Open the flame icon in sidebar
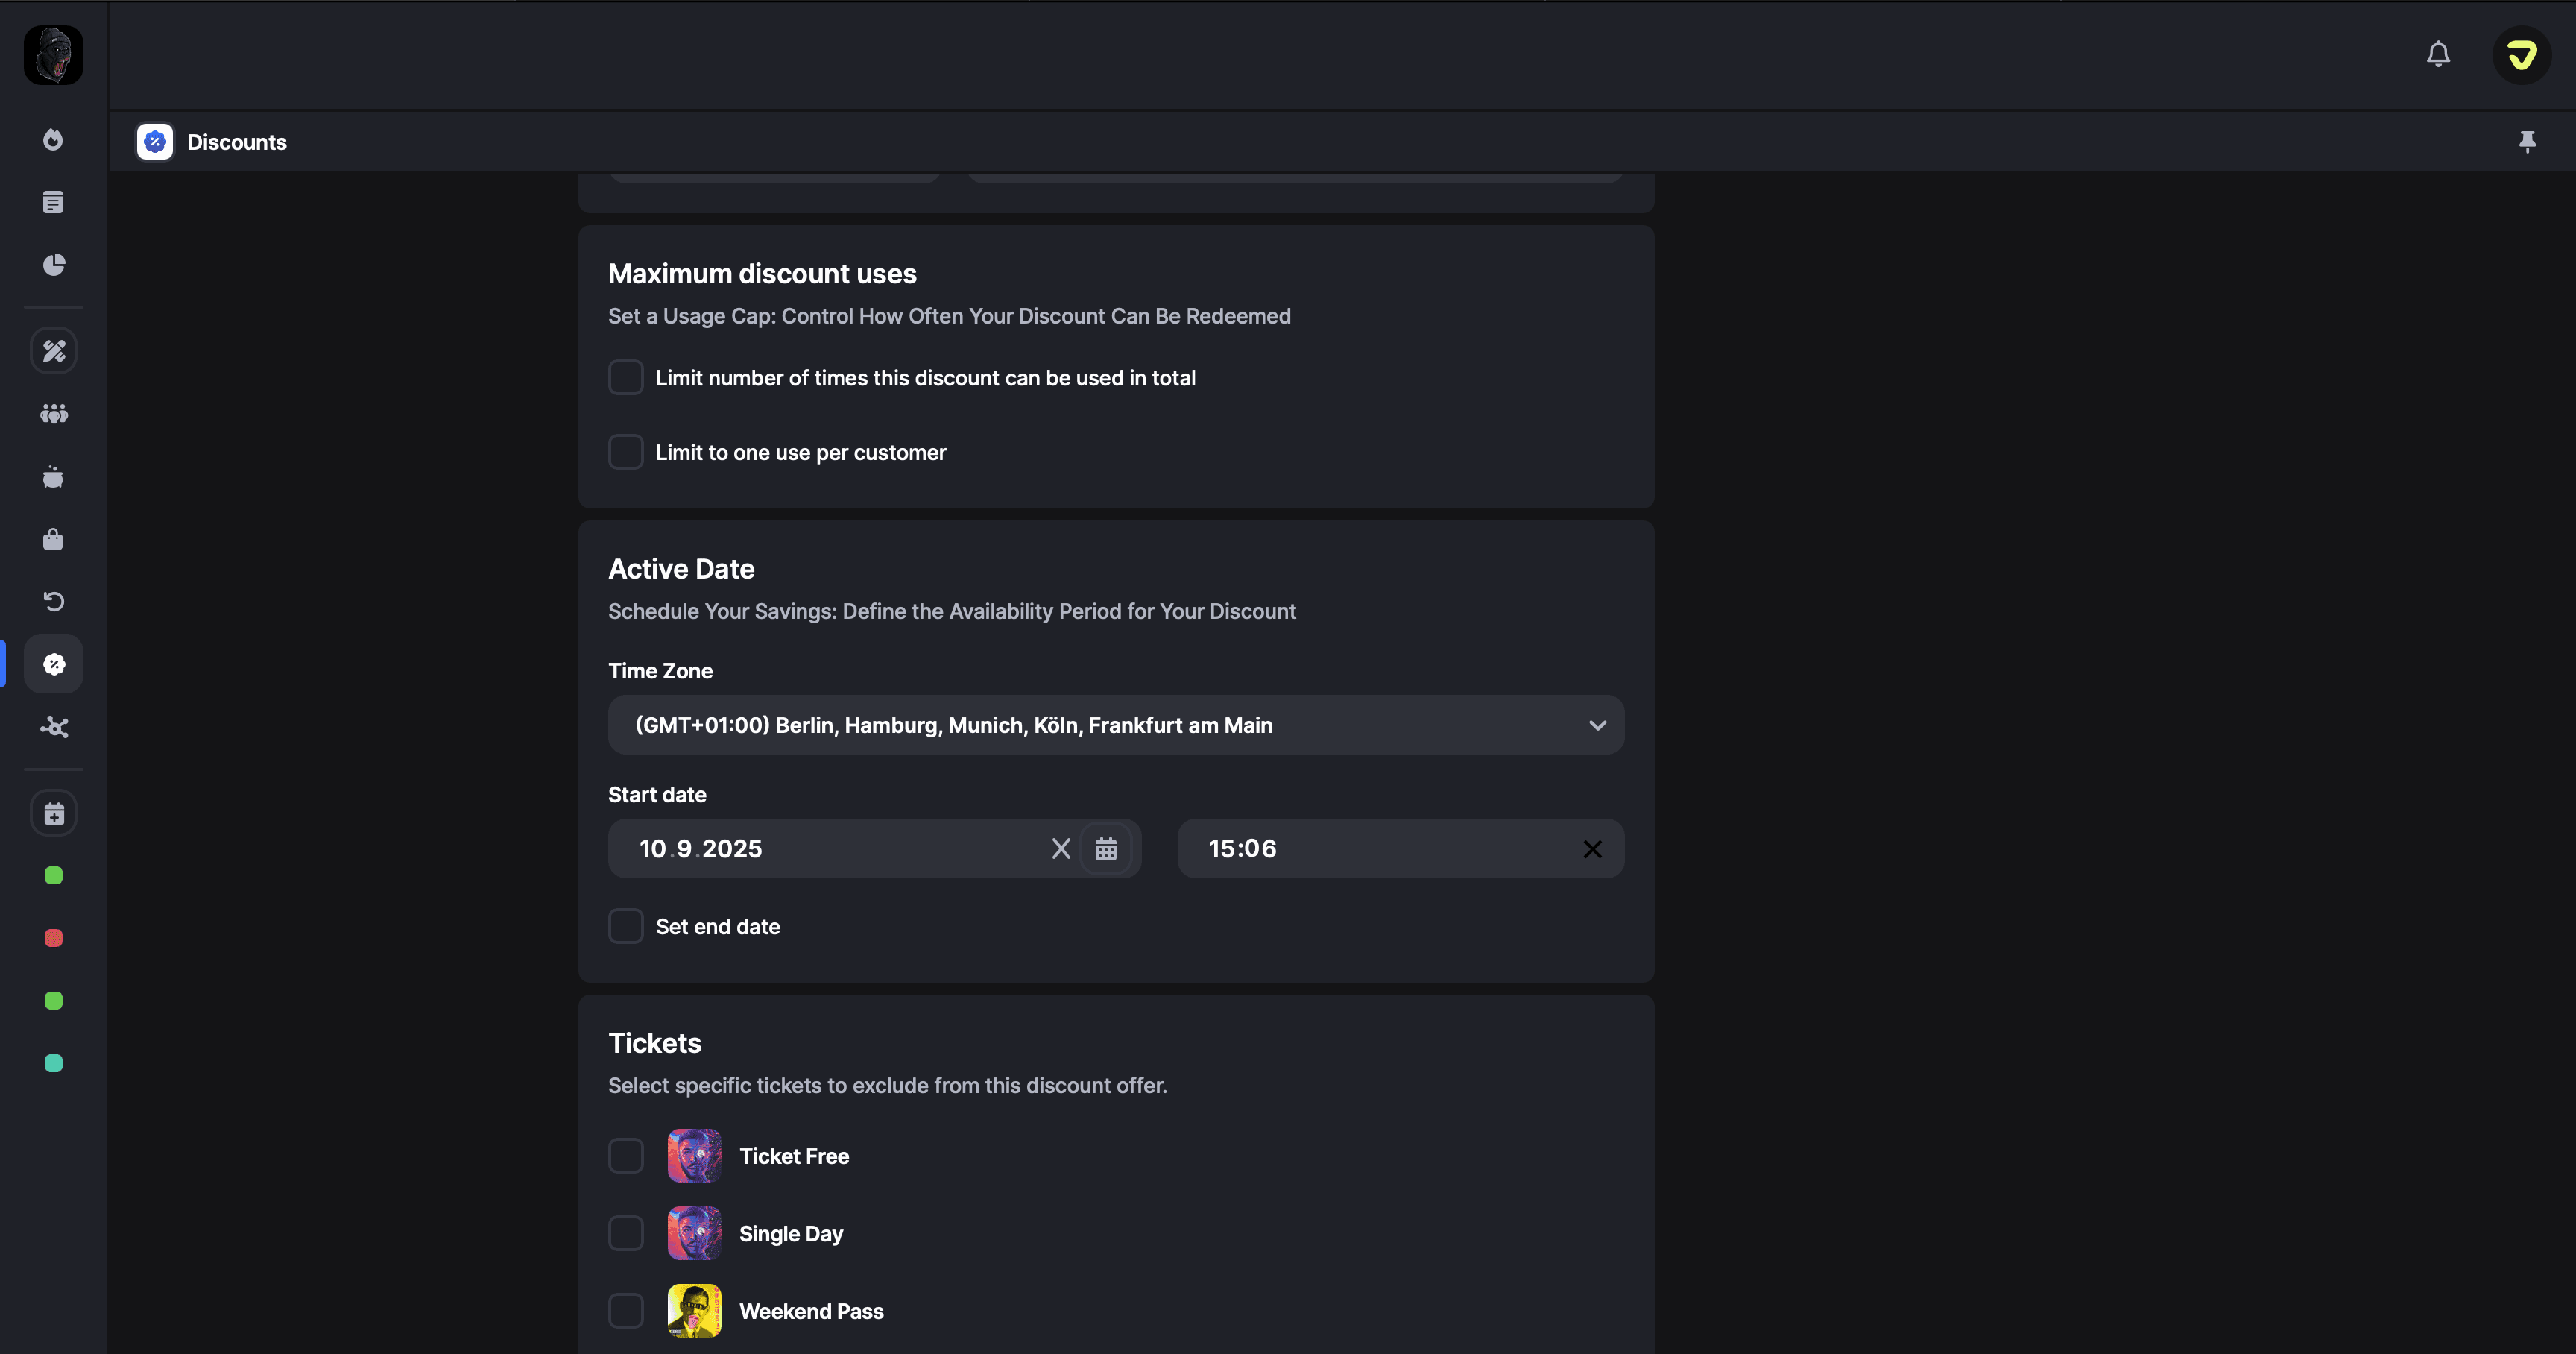Viewport: 2576px width, 1354px height. pyautogui.click(x=54, y=140)
